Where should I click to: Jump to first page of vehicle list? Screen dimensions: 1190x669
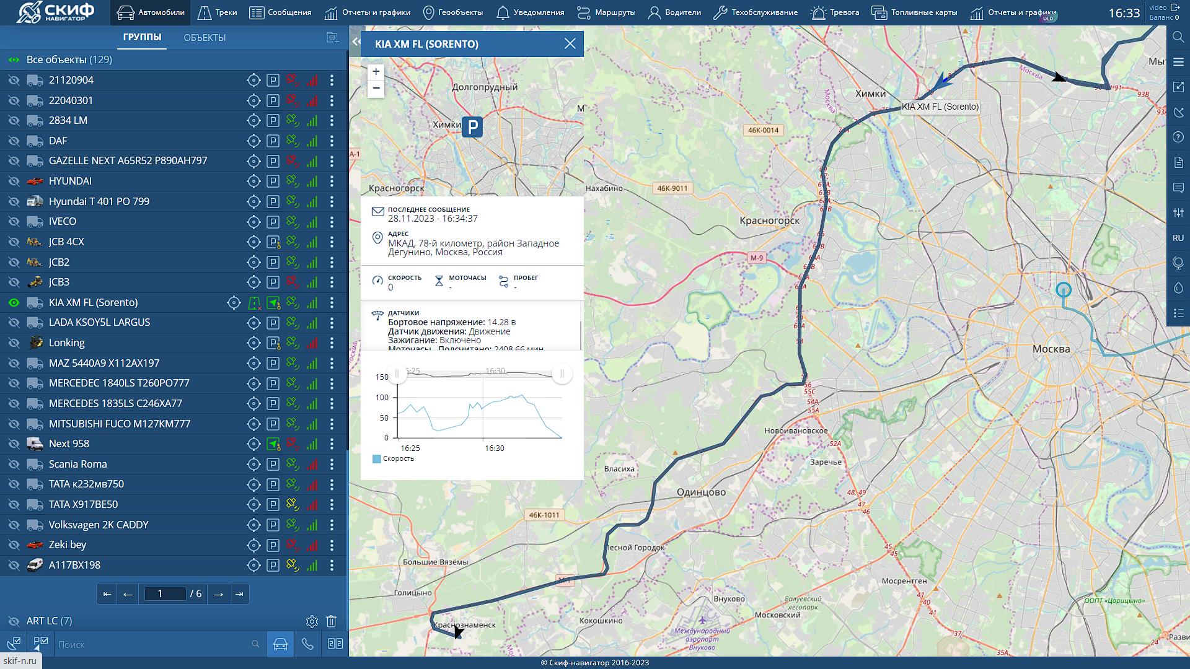point(107,594)
